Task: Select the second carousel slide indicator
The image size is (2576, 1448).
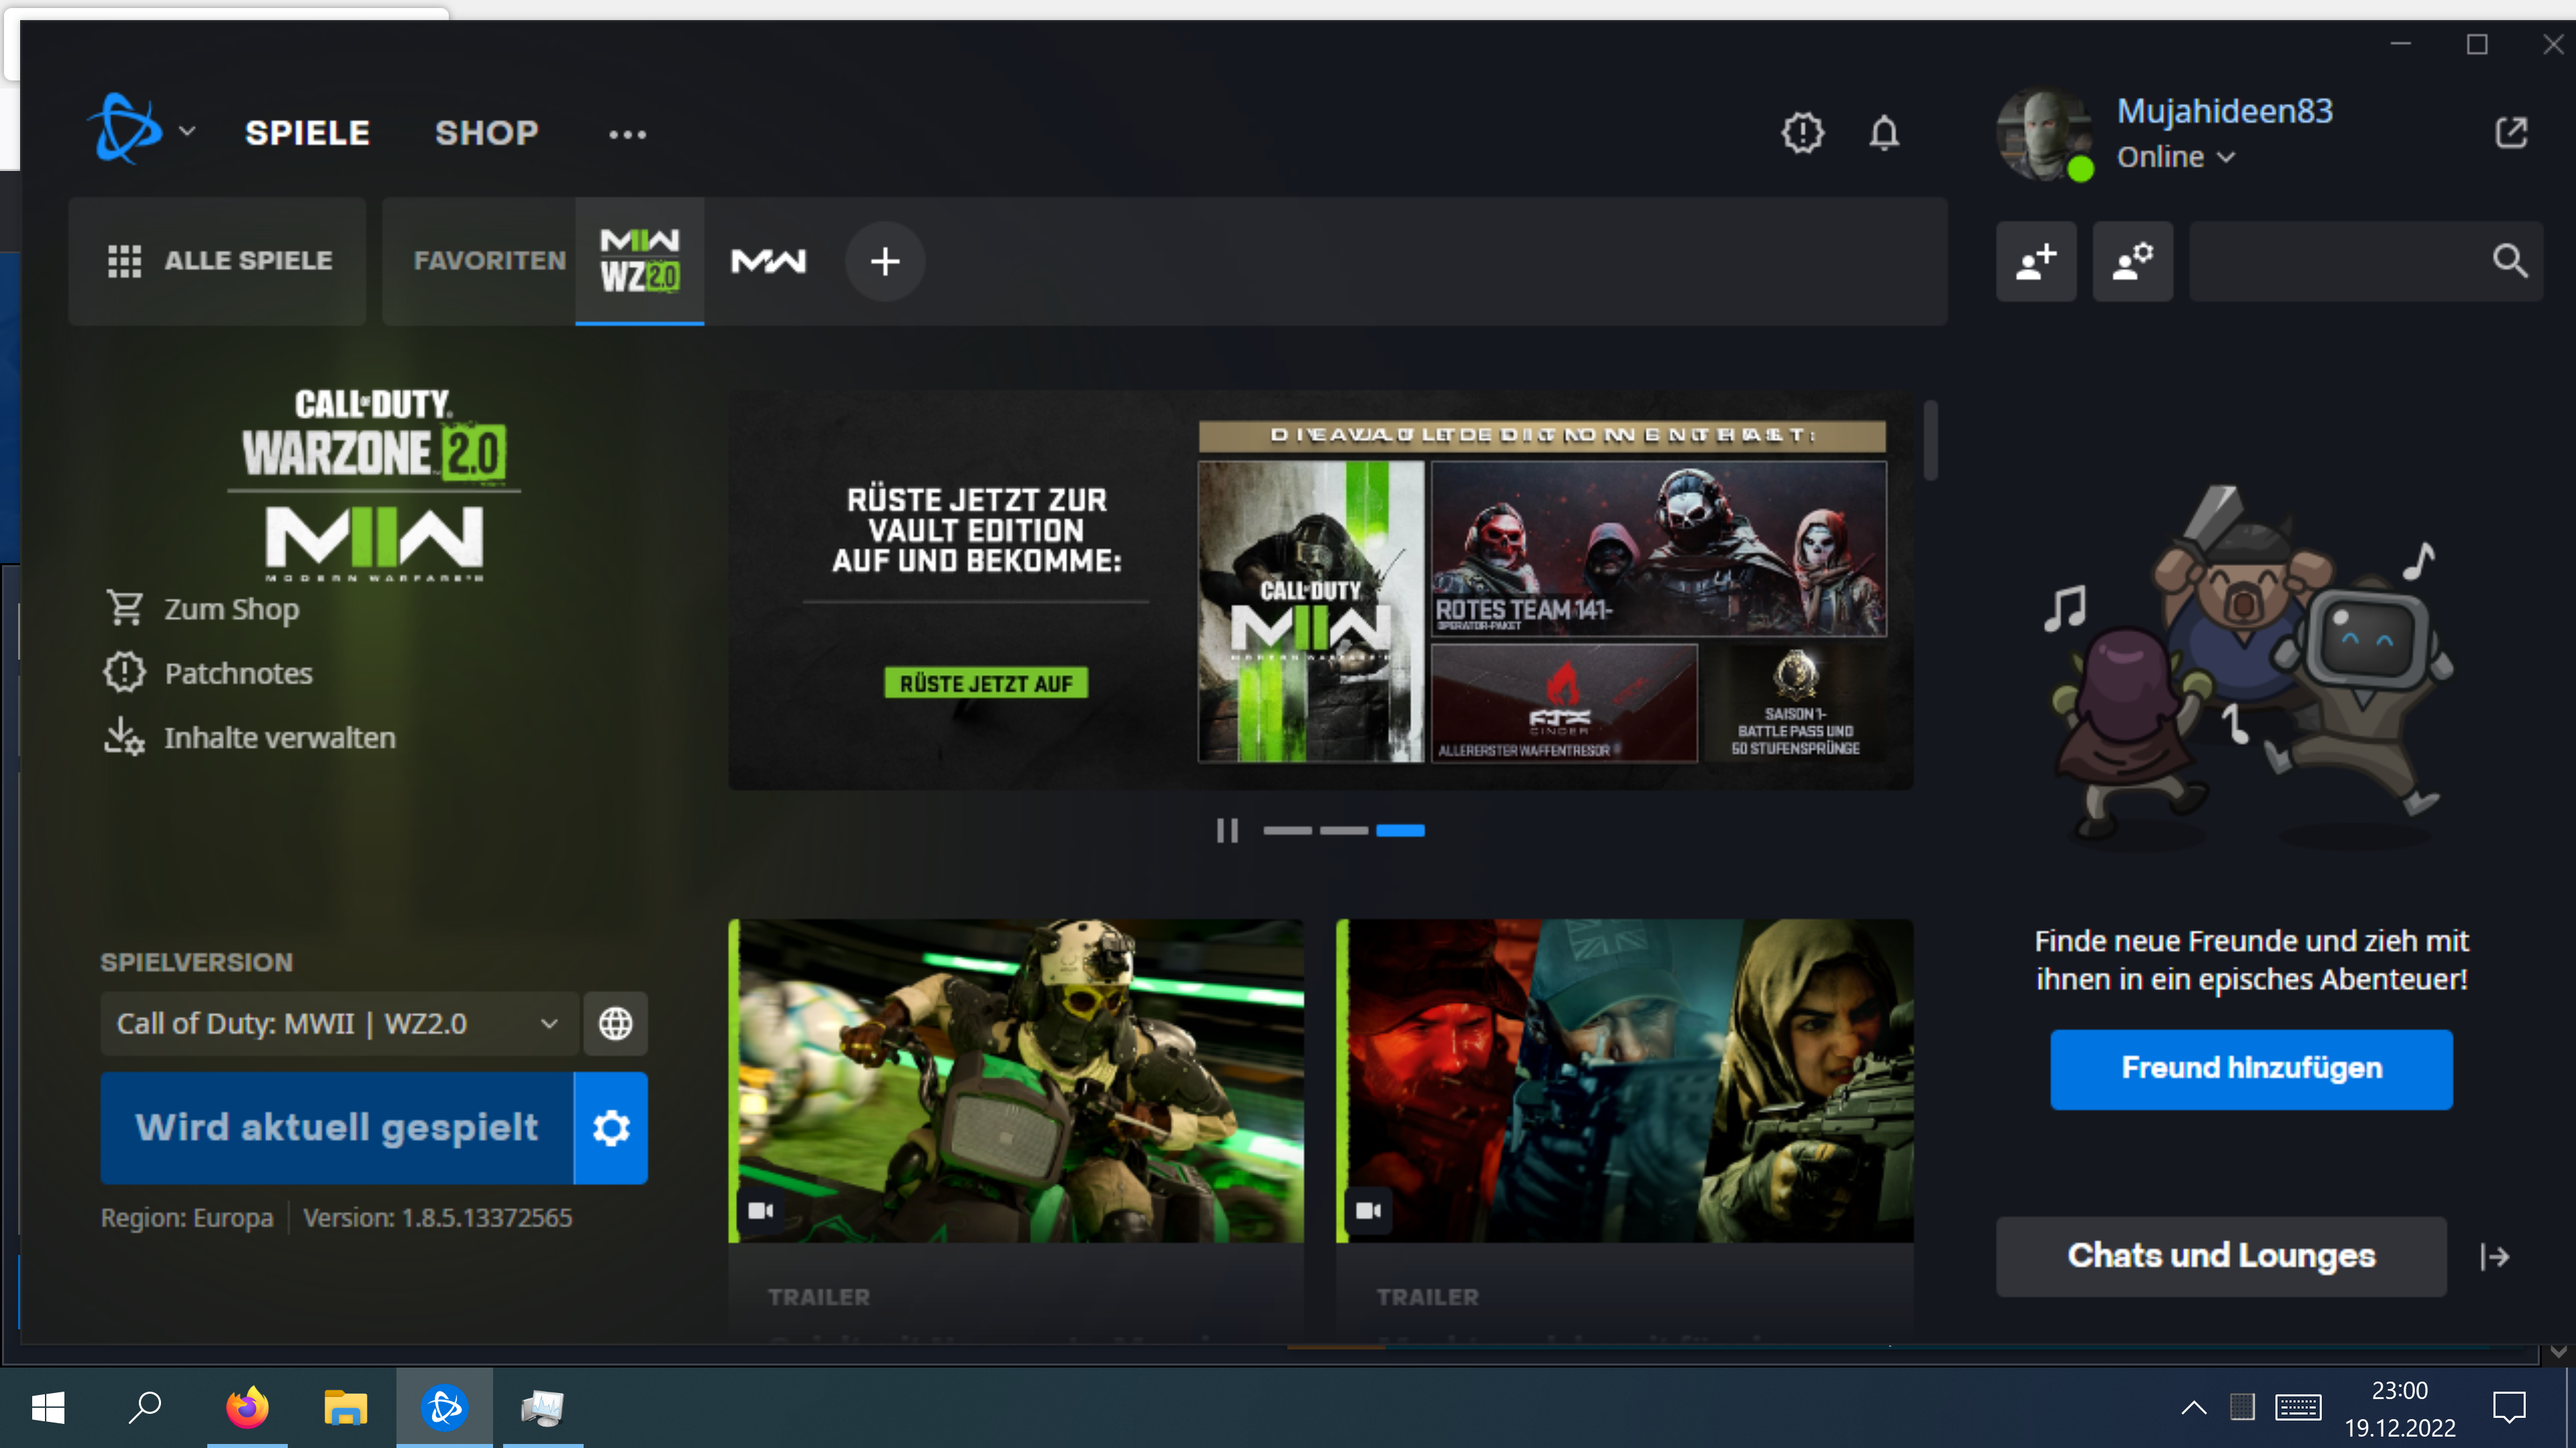Action: coord(1343,831)
